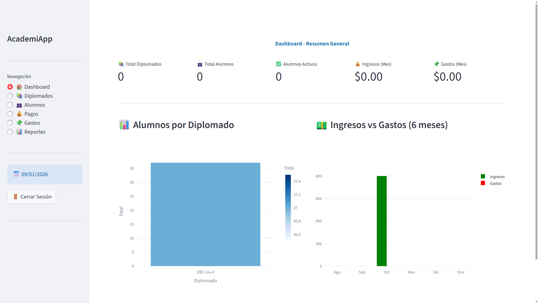The height and width of the screenshot is (303, 538).
Task: Select the Dashboard radio button
Action: [10, 87]
